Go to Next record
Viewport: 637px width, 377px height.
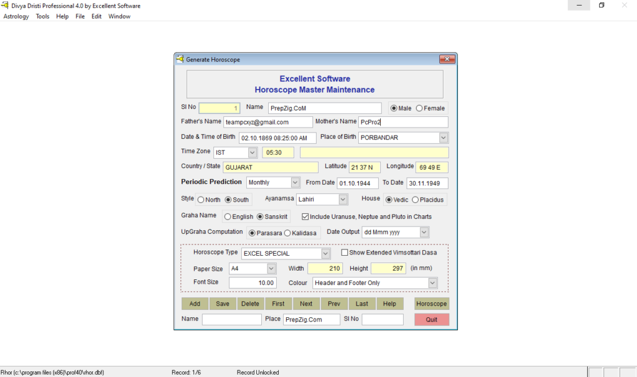[x=306, y=304]
